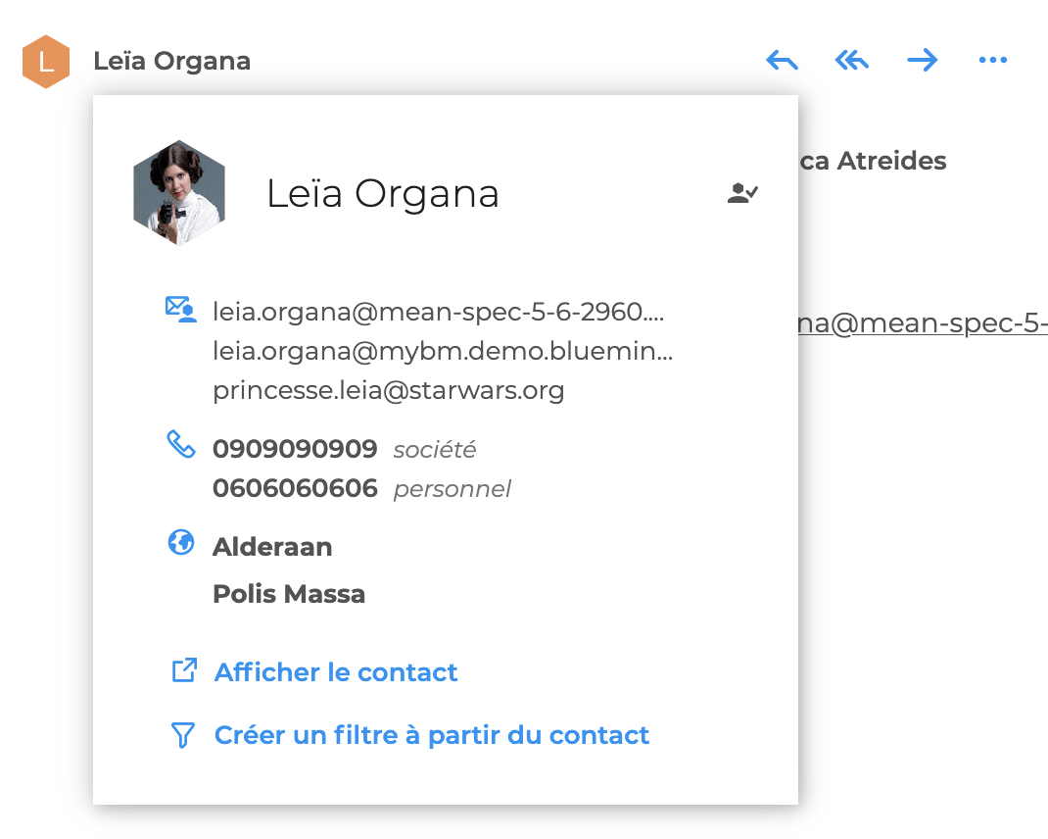Click the phone icon in contact card

click(181, 446)
